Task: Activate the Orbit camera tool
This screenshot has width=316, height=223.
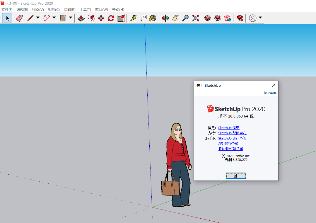Action: 165,18
